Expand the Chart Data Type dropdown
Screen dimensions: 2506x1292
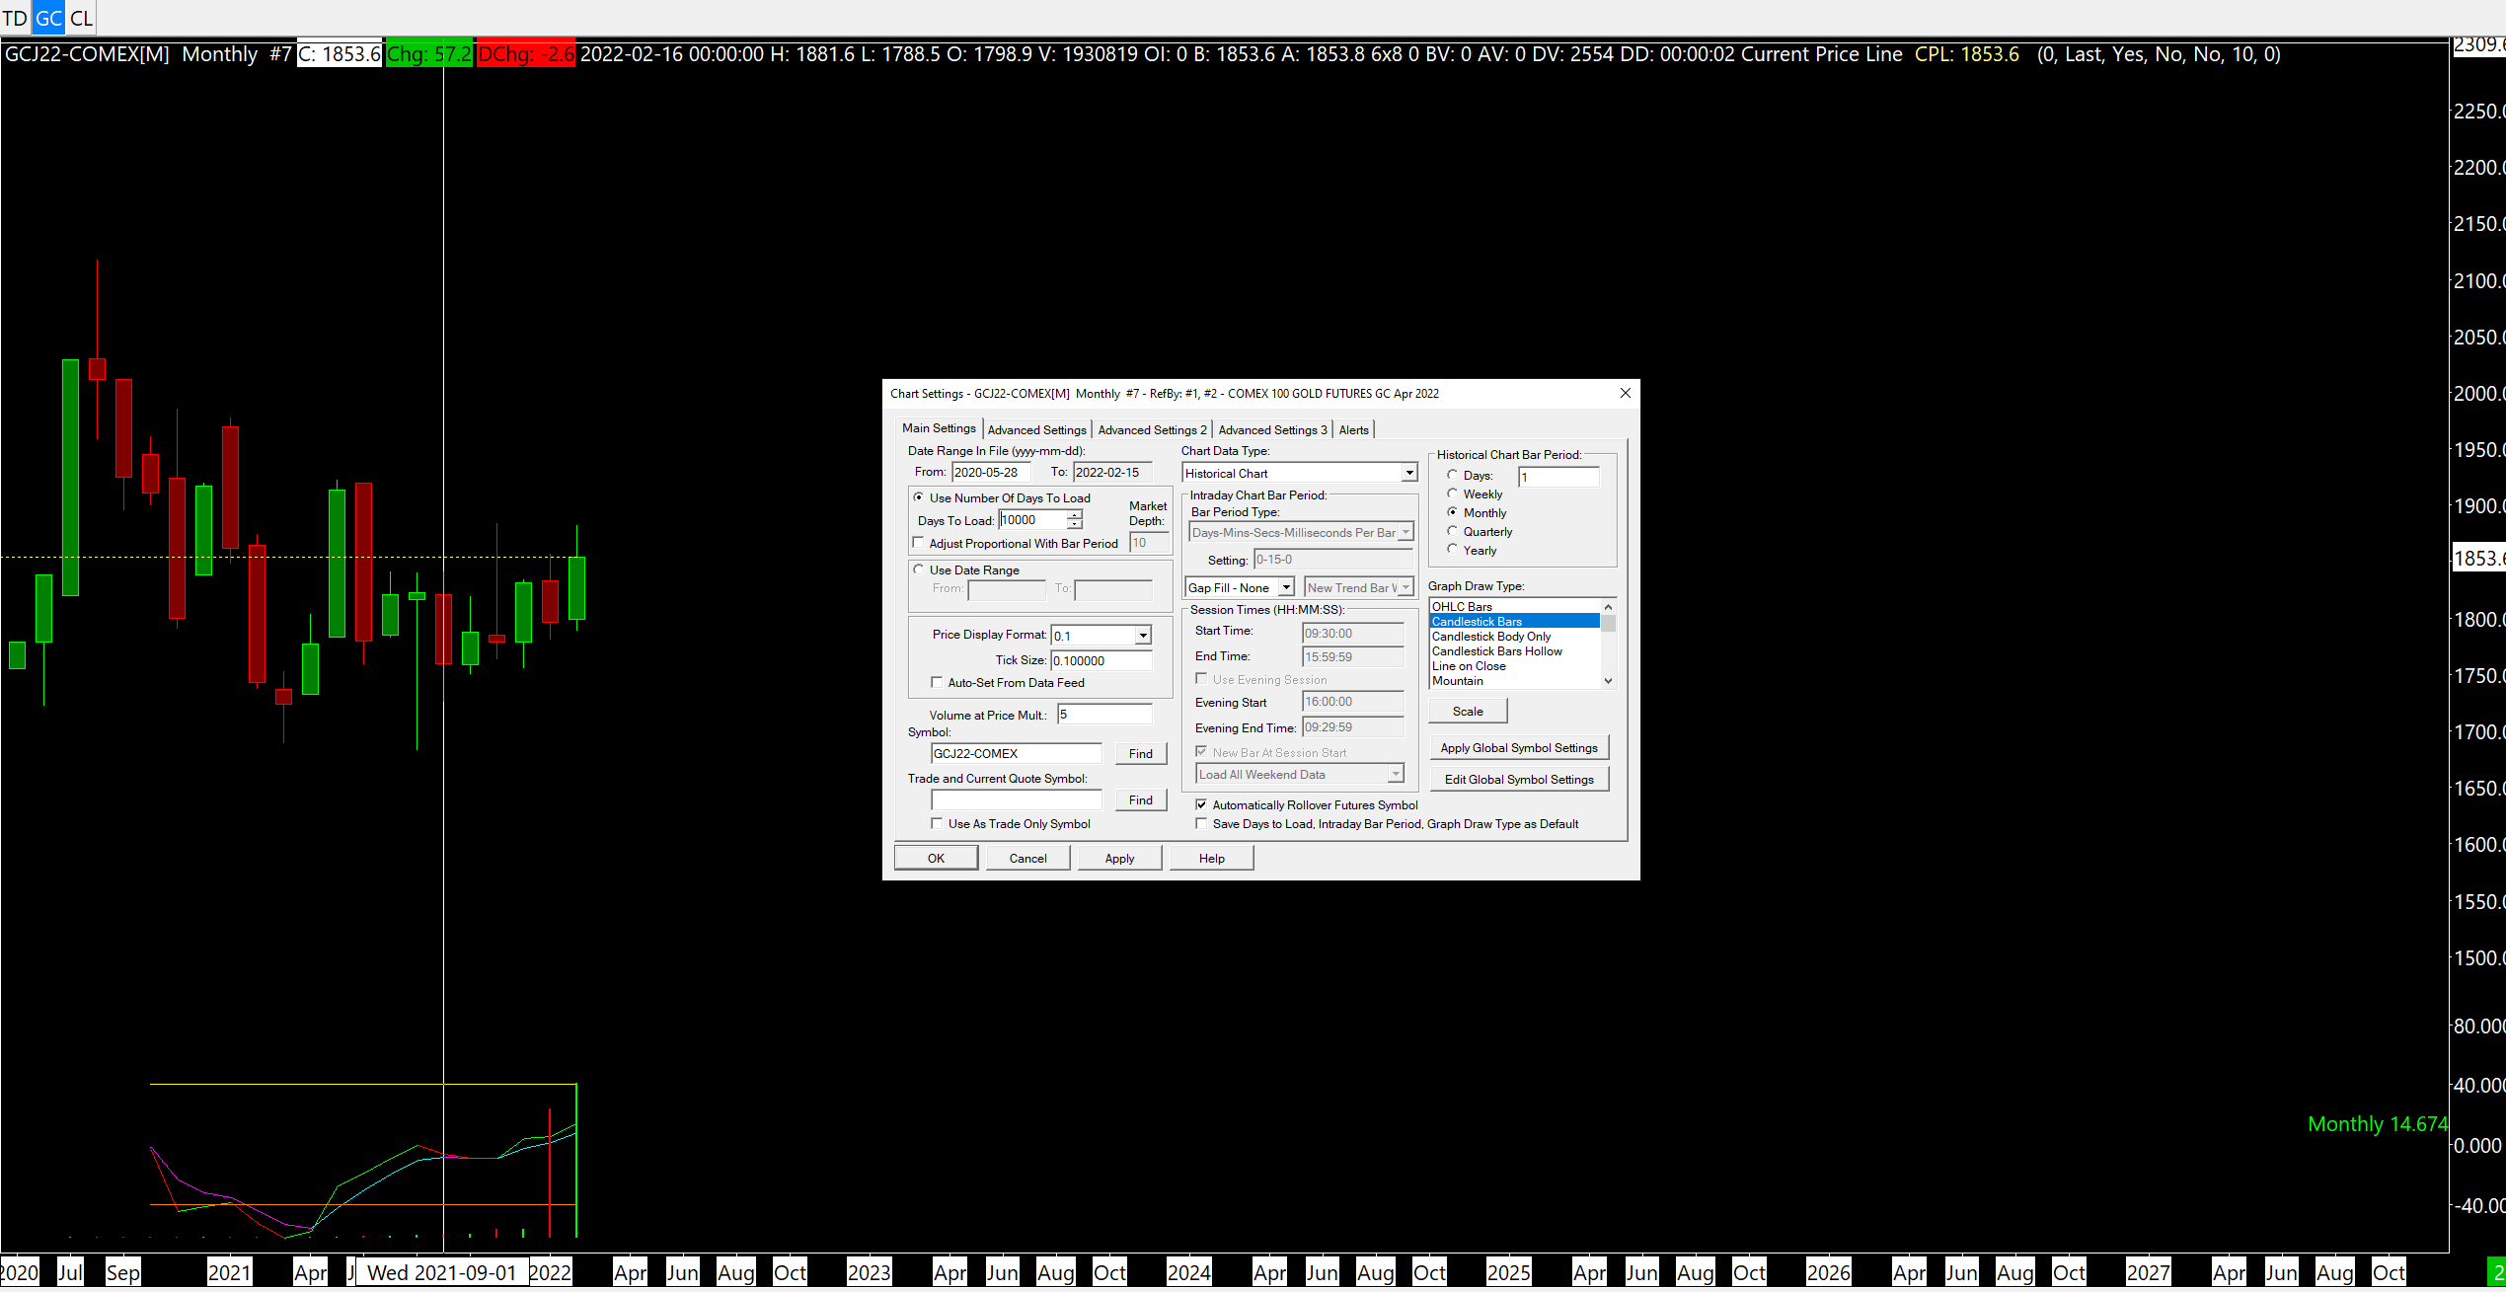(1409, 473)
